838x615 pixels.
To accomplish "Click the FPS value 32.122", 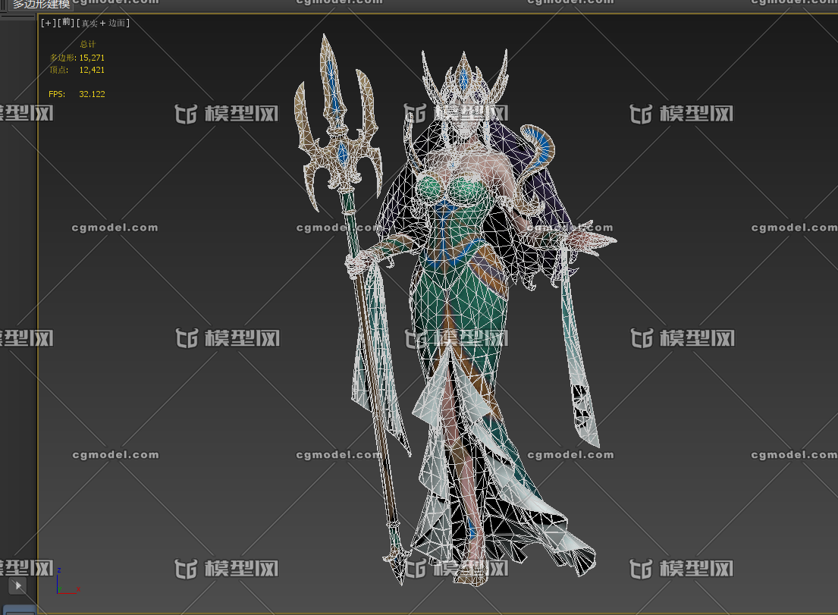I will pos(92,94).
